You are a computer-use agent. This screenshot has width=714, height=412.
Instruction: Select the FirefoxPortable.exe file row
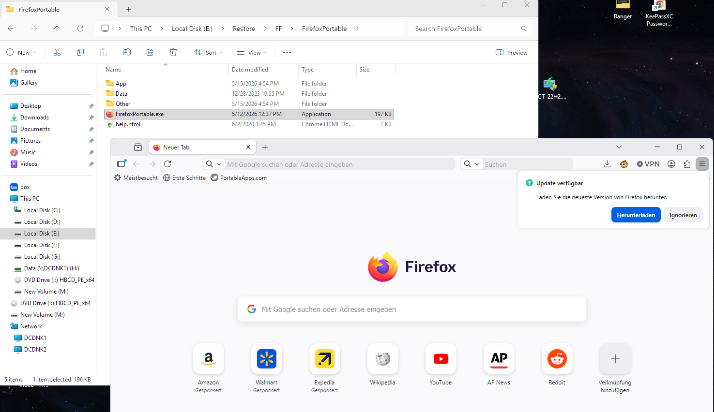(249, 114)
